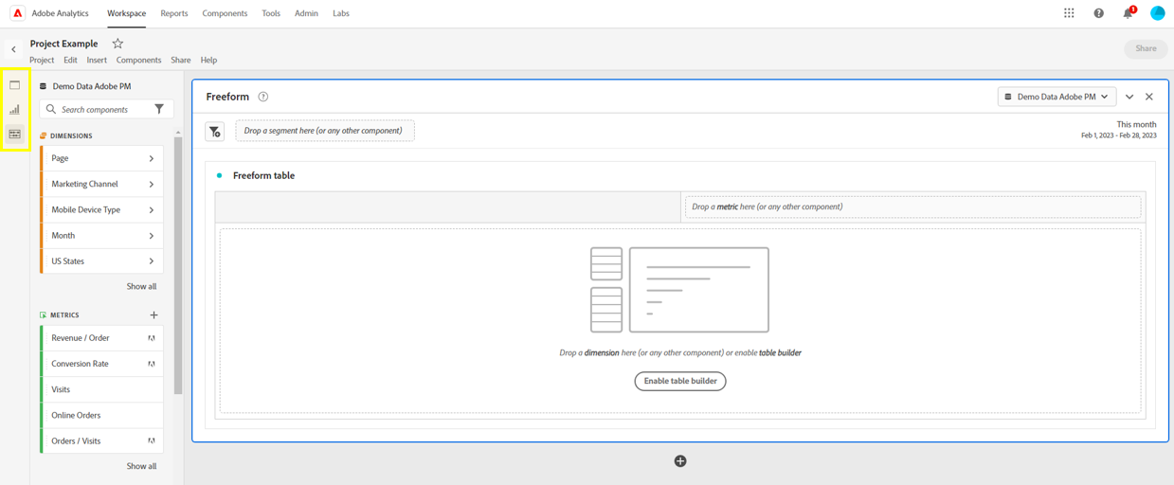Viewport: 1174px width, 485px height.
Task: Click the filter components funnel icon
Action: tap(159, 109)
